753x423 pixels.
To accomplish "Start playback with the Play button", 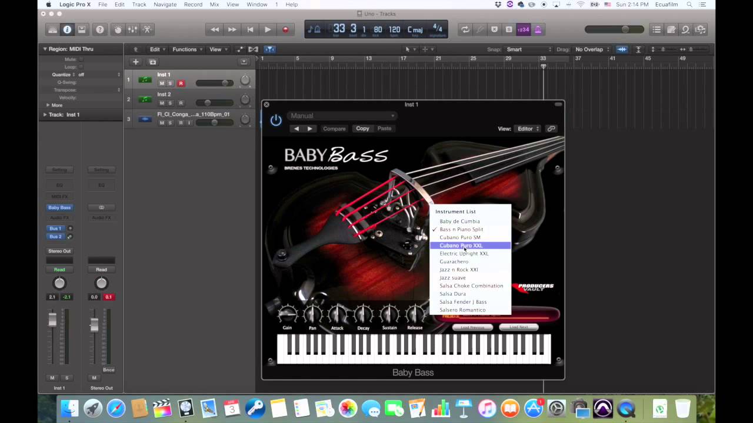I will 268,29.
